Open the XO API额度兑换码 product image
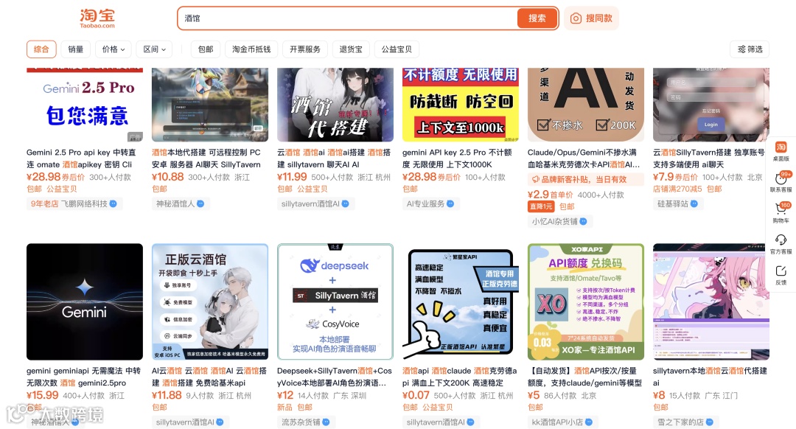The width and height of the screenshot is (796, 429). pyautogui.click(x=586, y=301)
